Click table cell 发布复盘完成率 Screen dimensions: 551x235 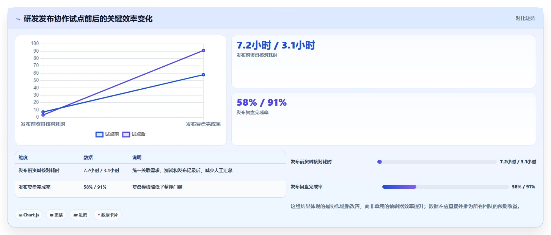[x=35, y=187]
